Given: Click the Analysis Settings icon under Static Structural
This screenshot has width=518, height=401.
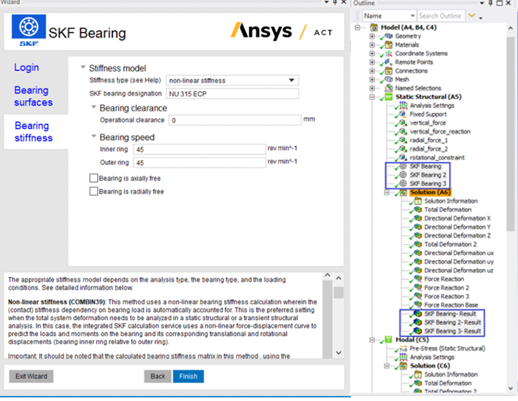Looking at the screenshot, I should pyautogui.click(x=403, y=105).
